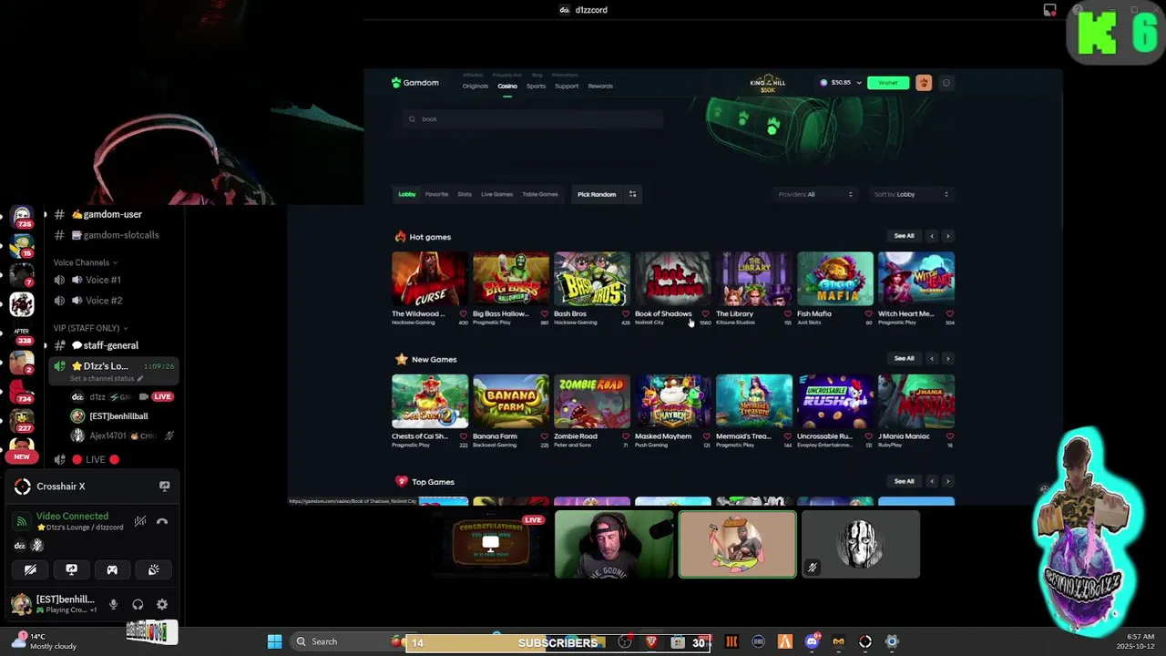Open the Bash Bros game thumbnail
The image size is (1166, 656).
tap(592, 278)
